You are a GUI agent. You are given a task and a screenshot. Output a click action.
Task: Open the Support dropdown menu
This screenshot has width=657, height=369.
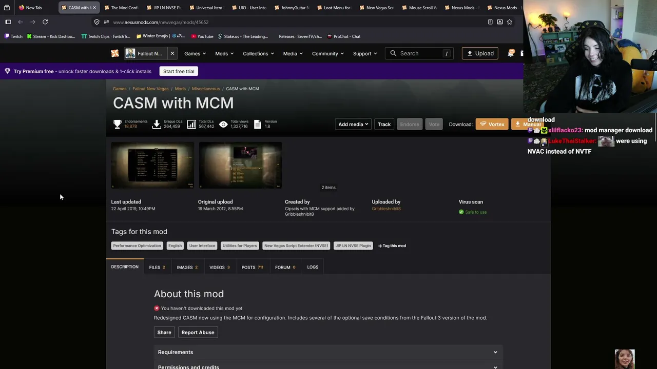point(365,53)
